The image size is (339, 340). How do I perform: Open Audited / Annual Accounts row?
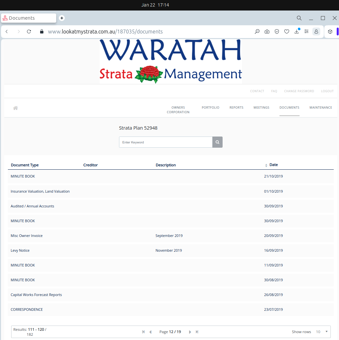click(171, 206)
